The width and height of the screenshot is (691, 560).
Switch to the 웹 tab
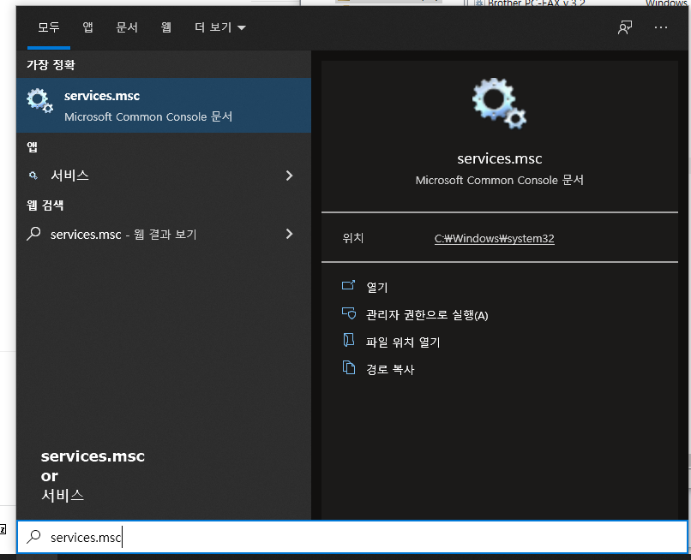pyautogui.click(x=165, y=27)
